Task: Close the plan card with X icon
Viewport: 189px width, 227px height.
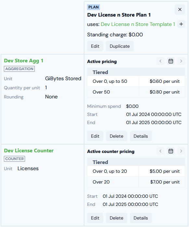Action: point(180,9)
